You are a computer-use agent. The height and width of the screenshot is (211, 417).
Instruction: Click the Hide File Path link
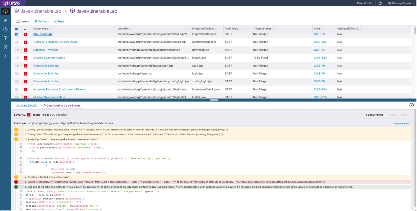tap(401, 124)
